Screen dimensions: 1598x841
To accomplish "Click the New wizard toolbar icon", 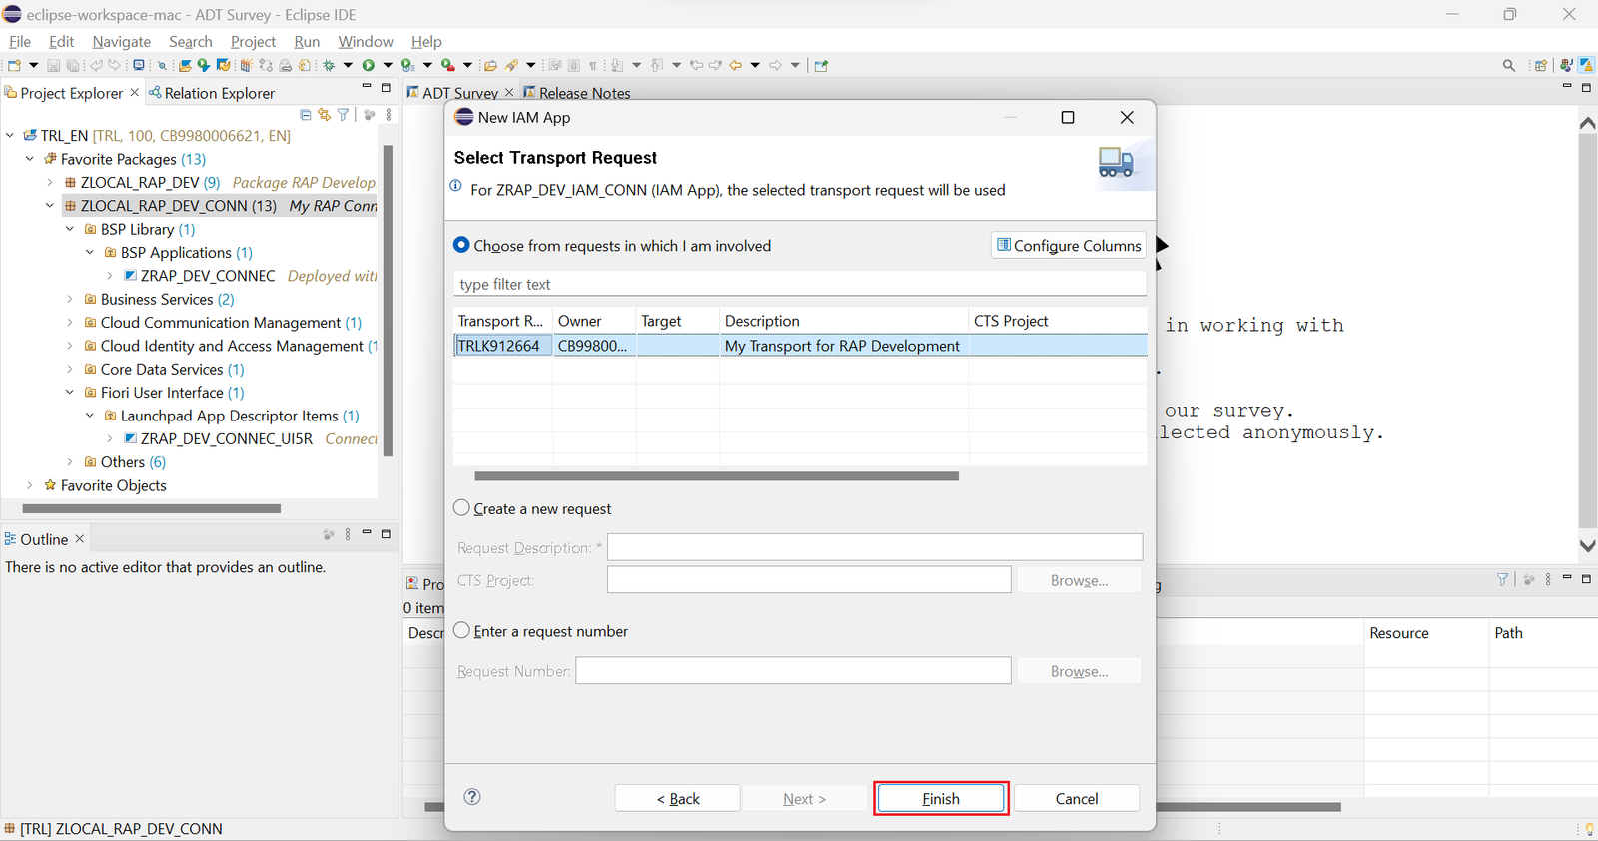I will tap(14, 65).
